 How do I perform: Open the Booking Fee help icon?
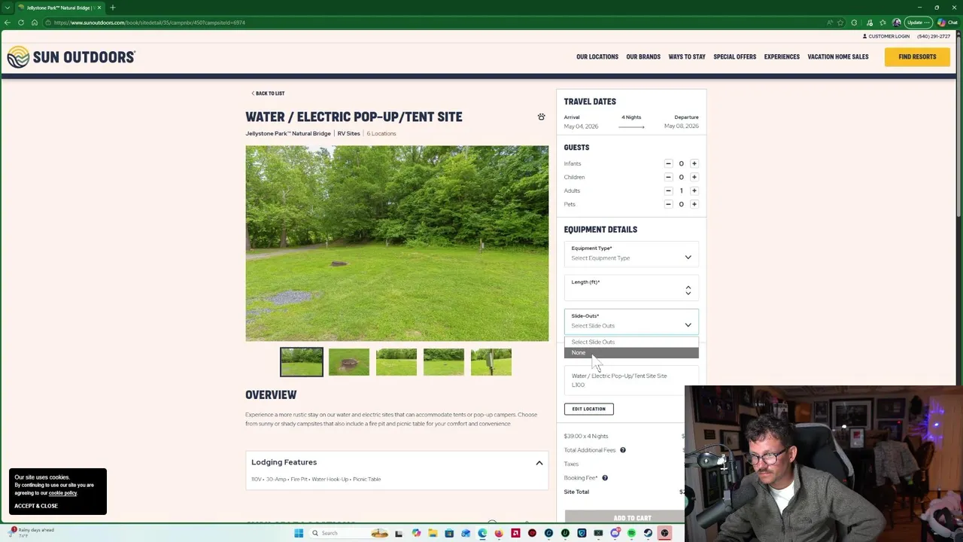[604, 478]
